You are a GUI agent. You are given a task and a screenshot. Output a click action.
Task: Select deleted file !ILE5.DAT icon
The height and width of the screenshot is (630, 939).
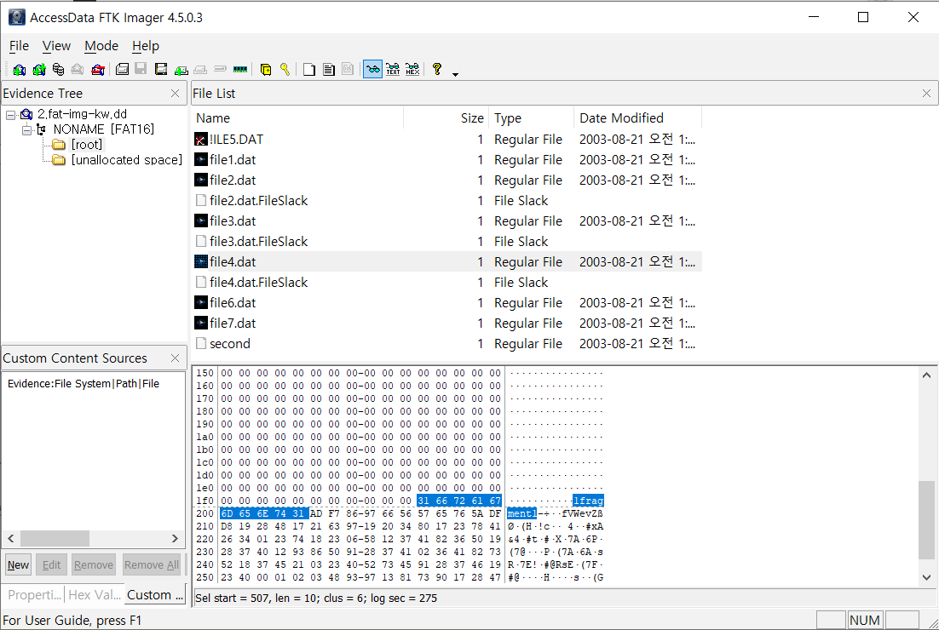pyautogui.click(x=201, y=140)
